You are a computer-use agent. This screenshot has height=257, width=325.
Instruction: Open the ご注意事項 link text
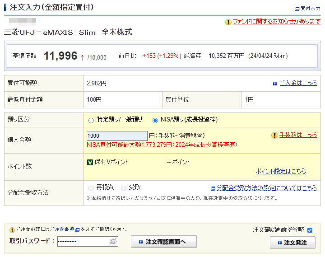point(62,230)
